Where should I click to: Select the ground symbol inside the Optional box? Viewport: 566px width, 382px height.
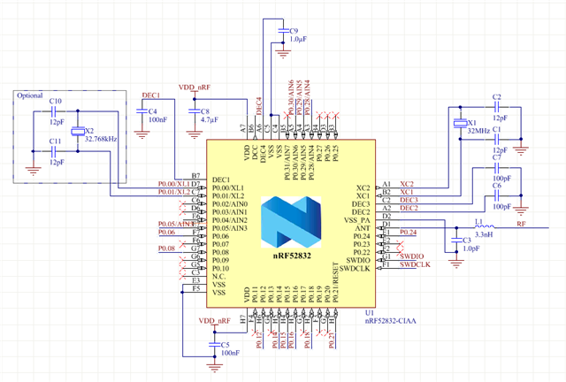(x=34, y=171)
